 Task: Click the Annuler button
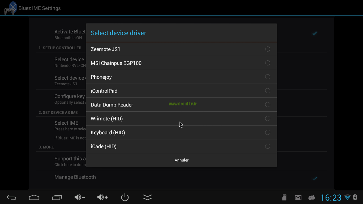181,160
